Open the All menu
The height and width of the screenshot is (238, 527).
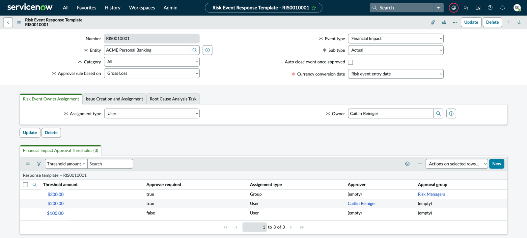coord(66,8)
